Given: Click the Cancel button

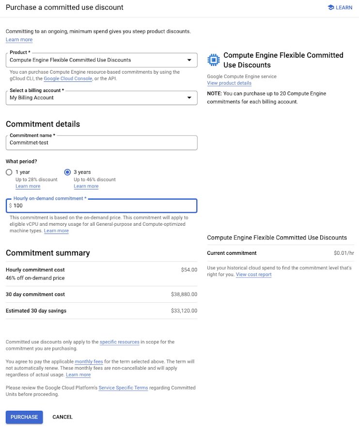Looking at the screenshot, I should point(62,417).
